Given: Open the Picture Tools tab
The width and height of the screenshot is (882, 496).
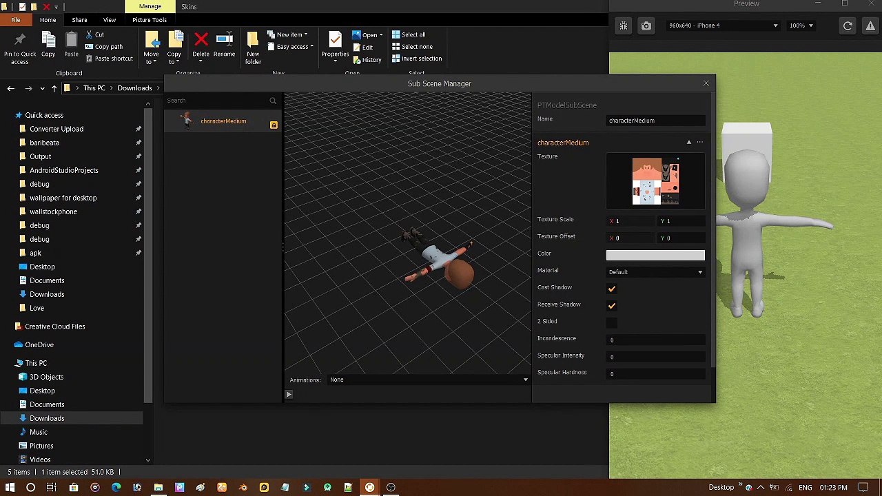Looking at the screenshot, I should [x=150, y=20].
